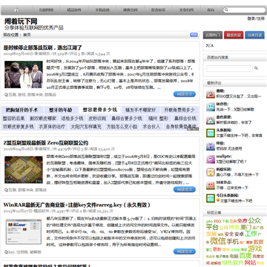
Task: Switch to the blue 分类目录 tab
Action: pos(254,35)
